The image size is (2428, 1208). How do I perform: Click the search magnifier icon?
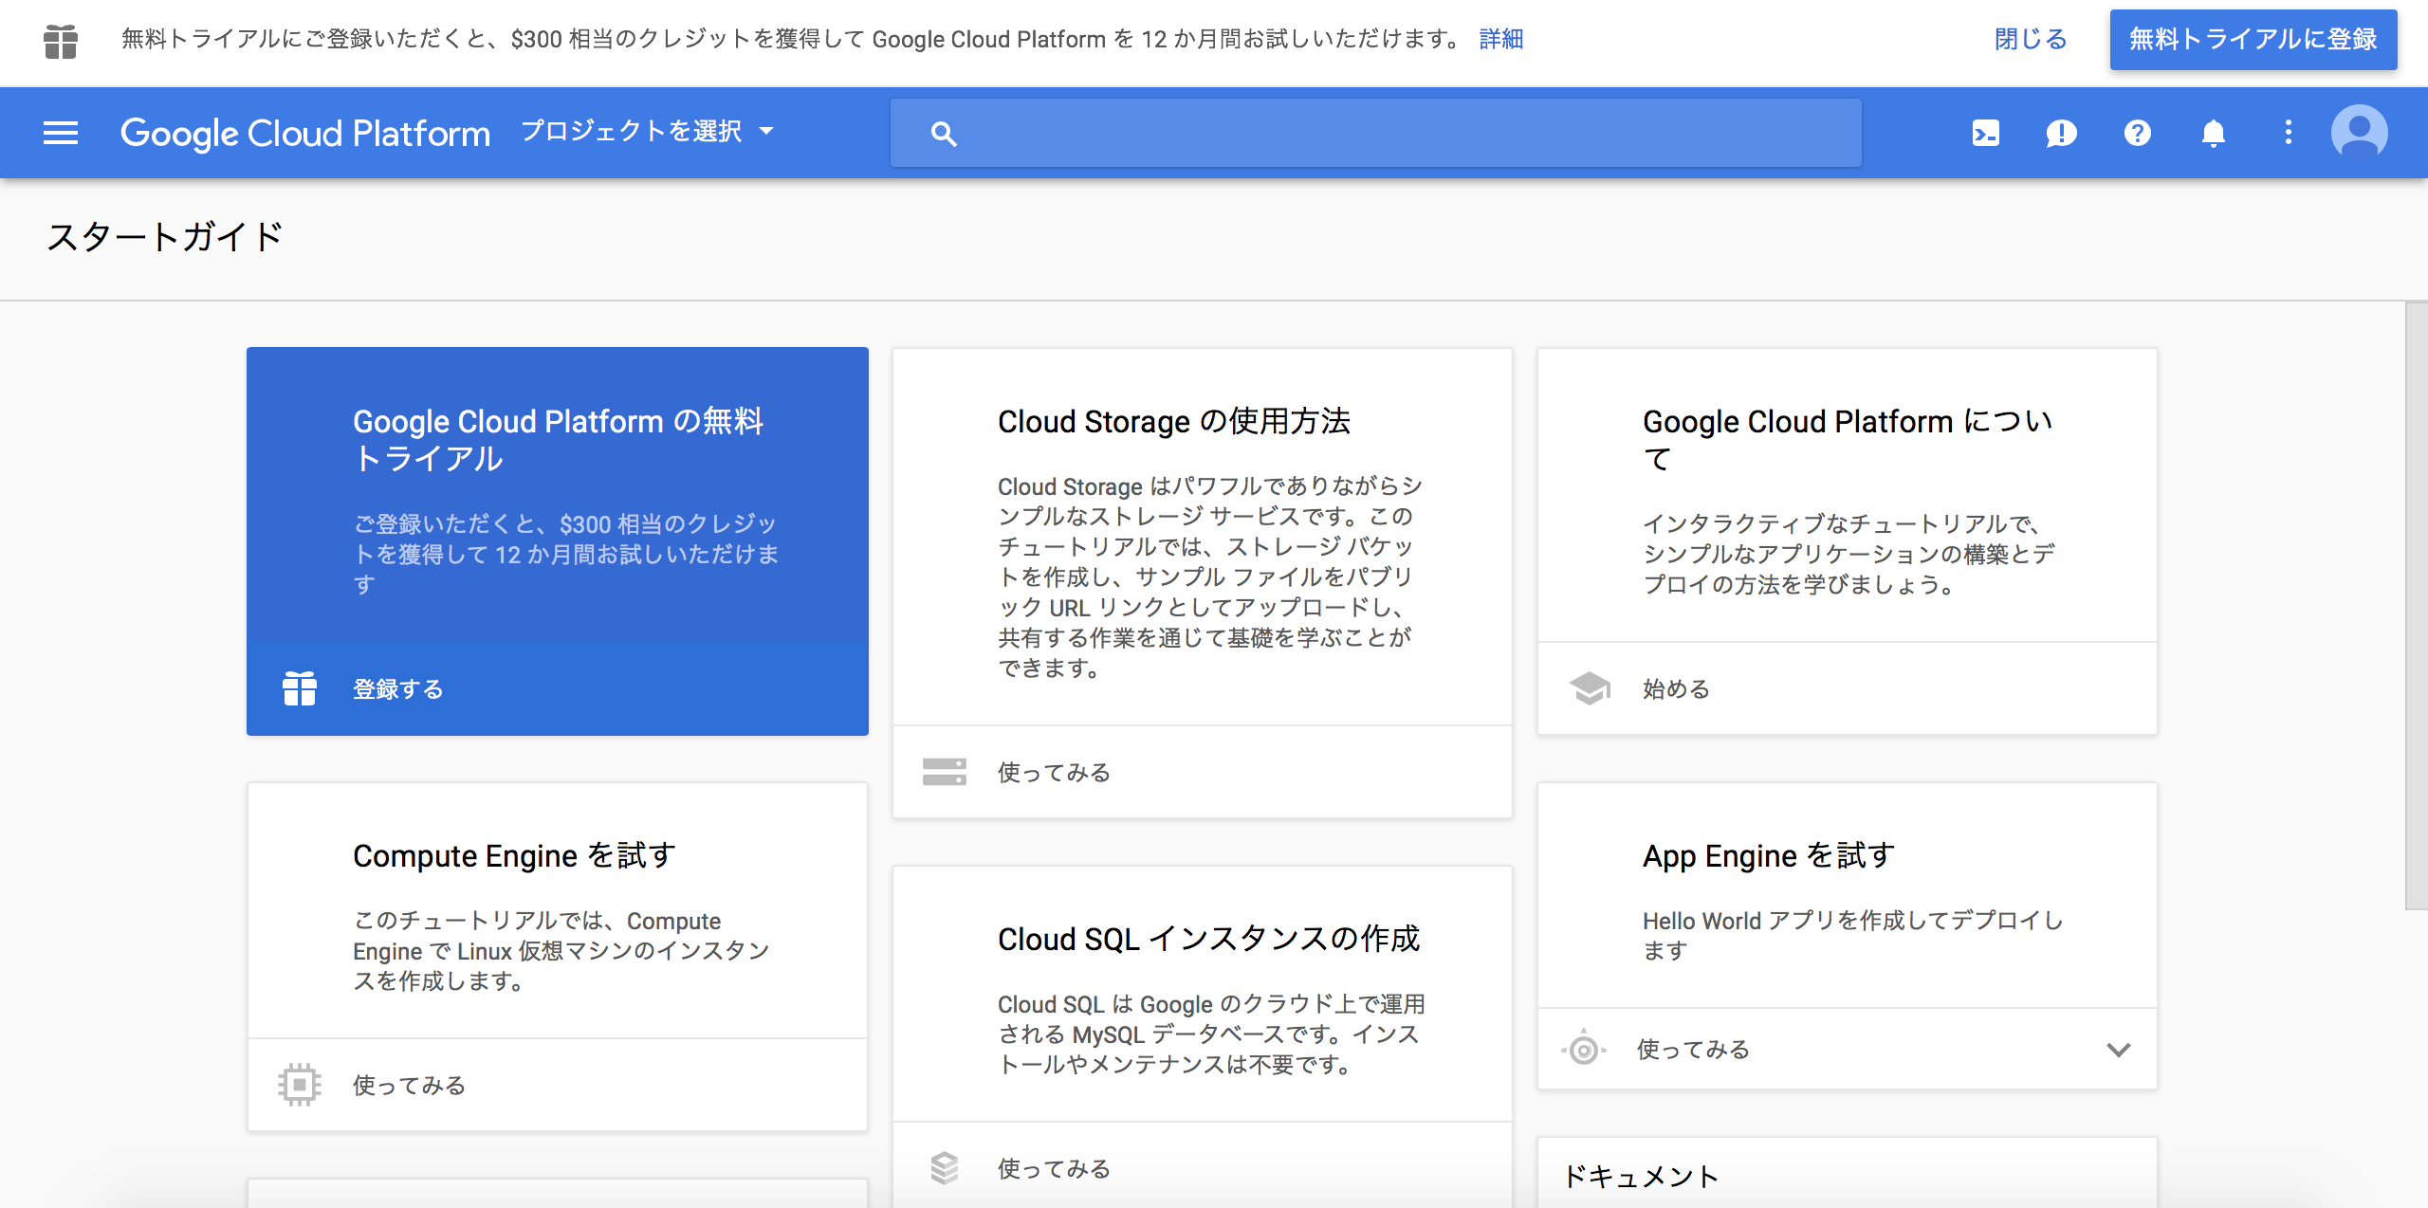coord(943,134)
